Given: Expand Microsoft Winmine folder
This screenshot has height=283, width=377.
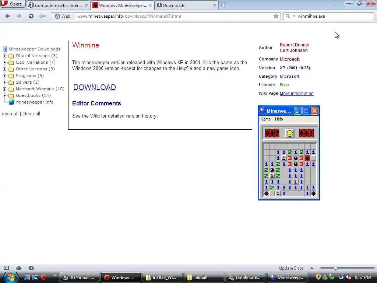Looking at the screenshot, I should (4, 89).
